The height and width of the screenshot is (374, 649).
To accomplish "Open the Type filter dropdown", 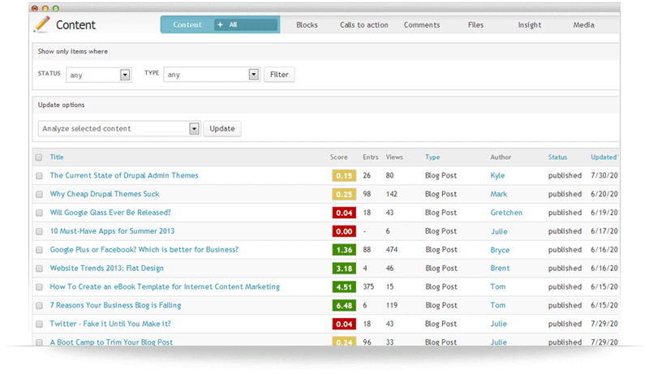I will [x=212, y=75].
